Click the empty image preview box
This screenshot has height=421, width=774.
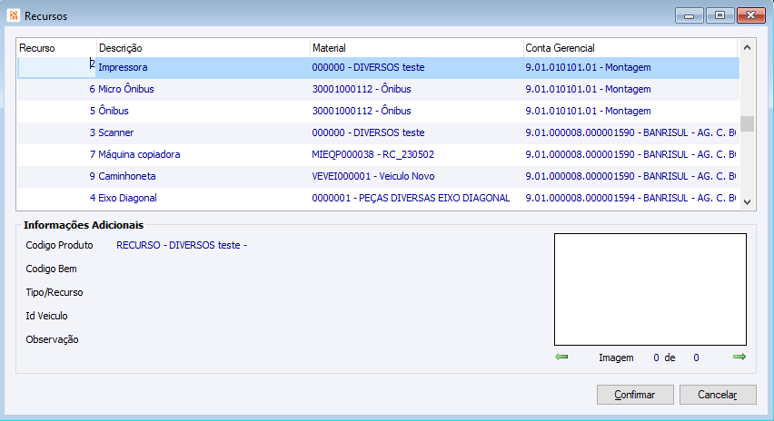pyautogui.click(x=650, y=289)
